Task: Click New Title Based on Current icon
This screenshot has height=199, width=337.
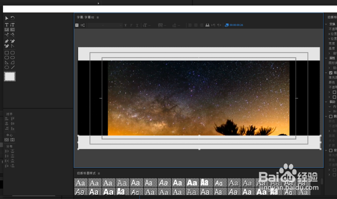Action: (77, 25)
